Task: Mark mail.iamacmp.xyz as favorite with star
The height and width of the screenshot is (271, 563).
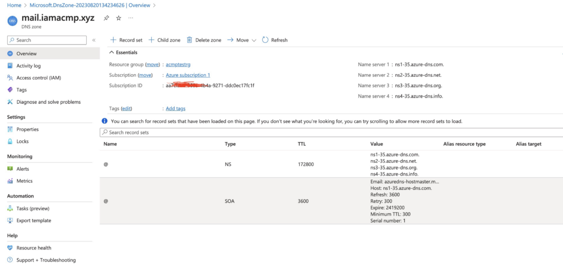Action: 119,18
